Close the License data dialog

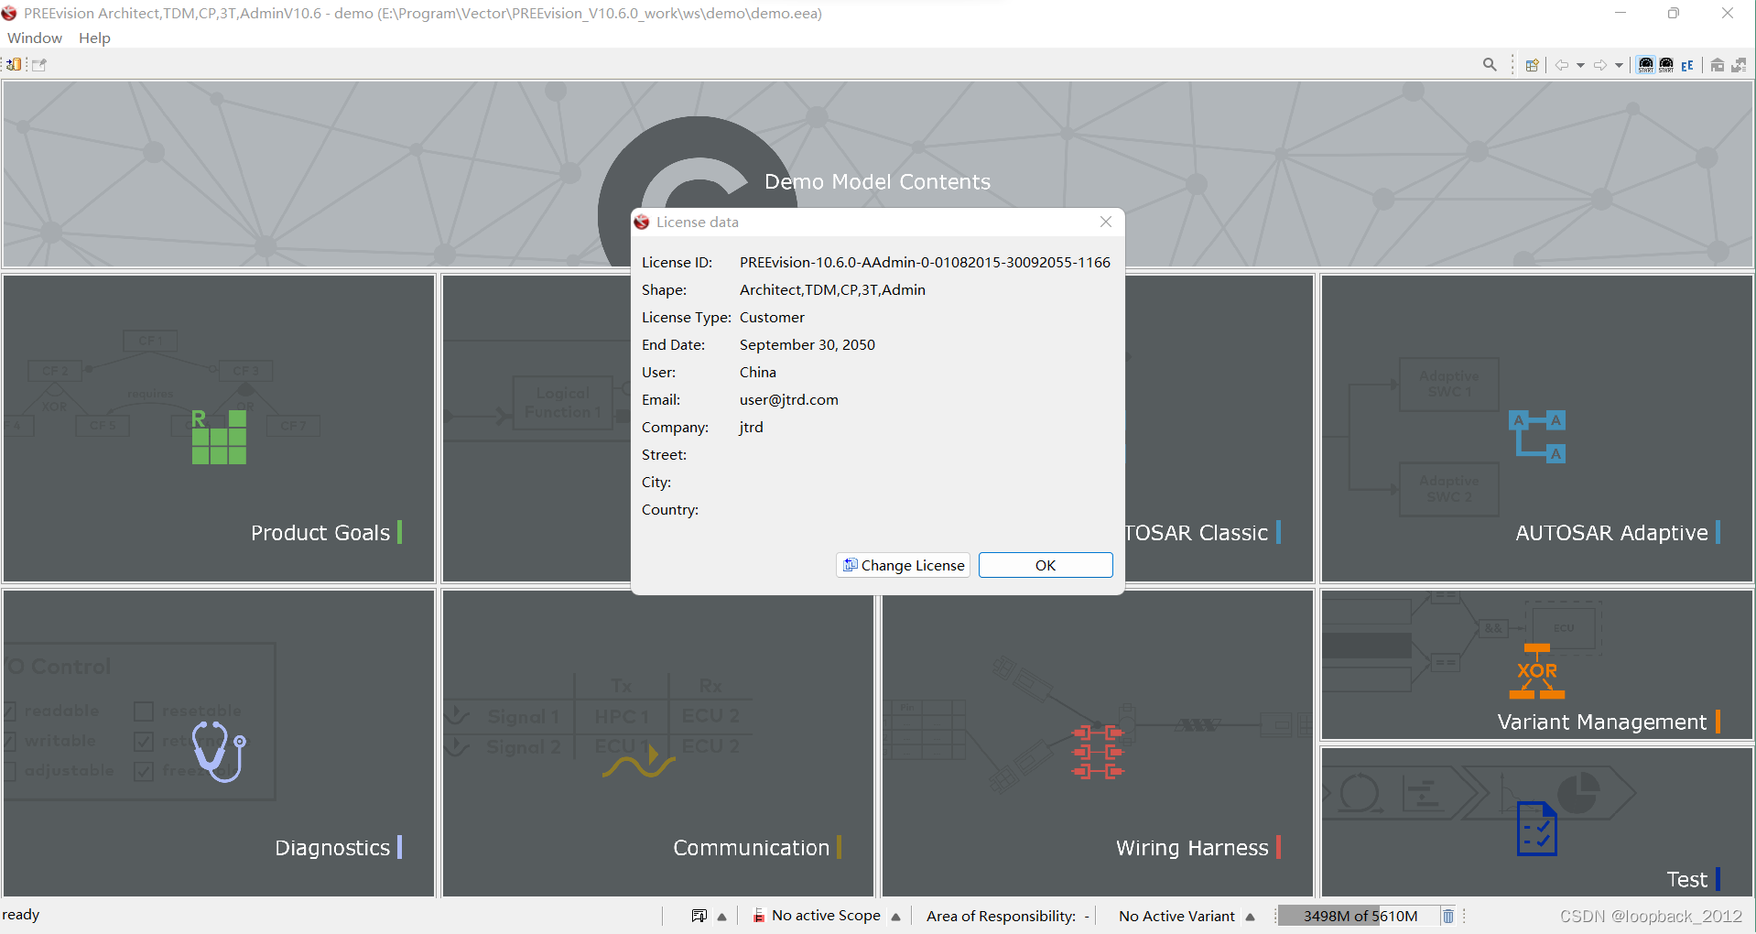(x=1106, y=222)
